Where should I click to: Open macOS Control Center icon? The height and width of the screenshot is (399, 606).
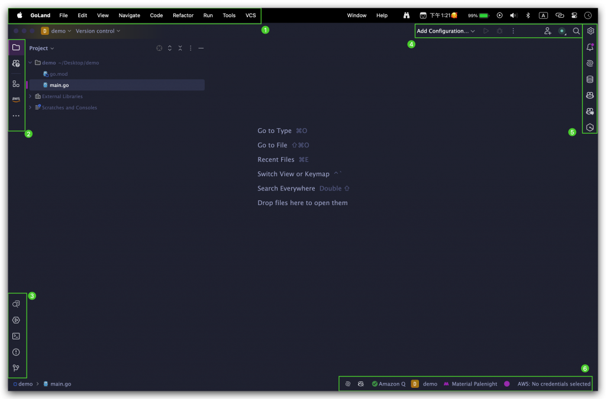[x=574, y=15]
